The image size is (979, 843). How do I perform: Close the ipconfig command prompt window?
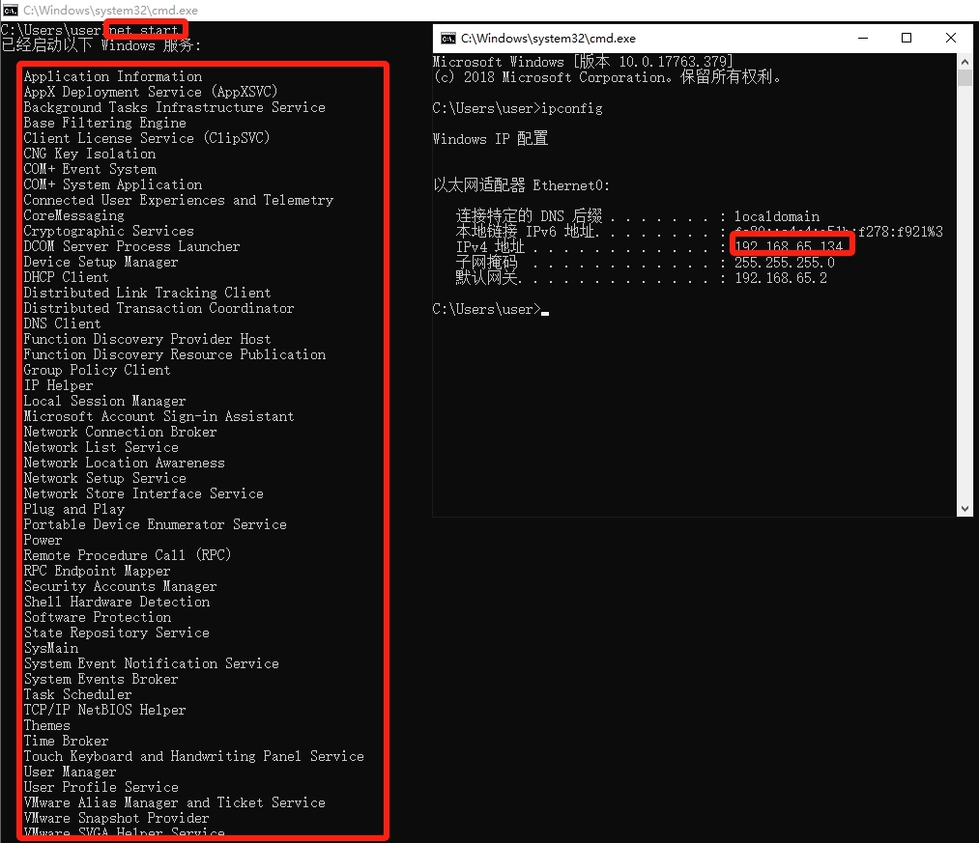tap(950, 39)
